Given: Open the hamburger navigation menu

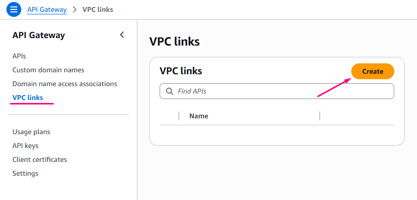Looking at the screenshot, I should (x=14, y=9).
